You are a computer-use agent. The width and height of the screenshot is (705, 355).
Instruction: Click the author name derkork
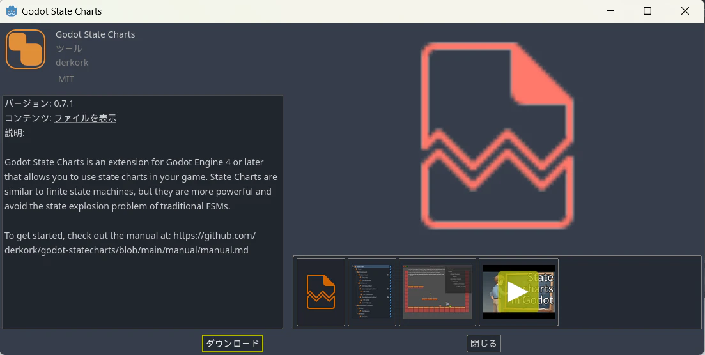pyautogui.click(x=72, y=63)
